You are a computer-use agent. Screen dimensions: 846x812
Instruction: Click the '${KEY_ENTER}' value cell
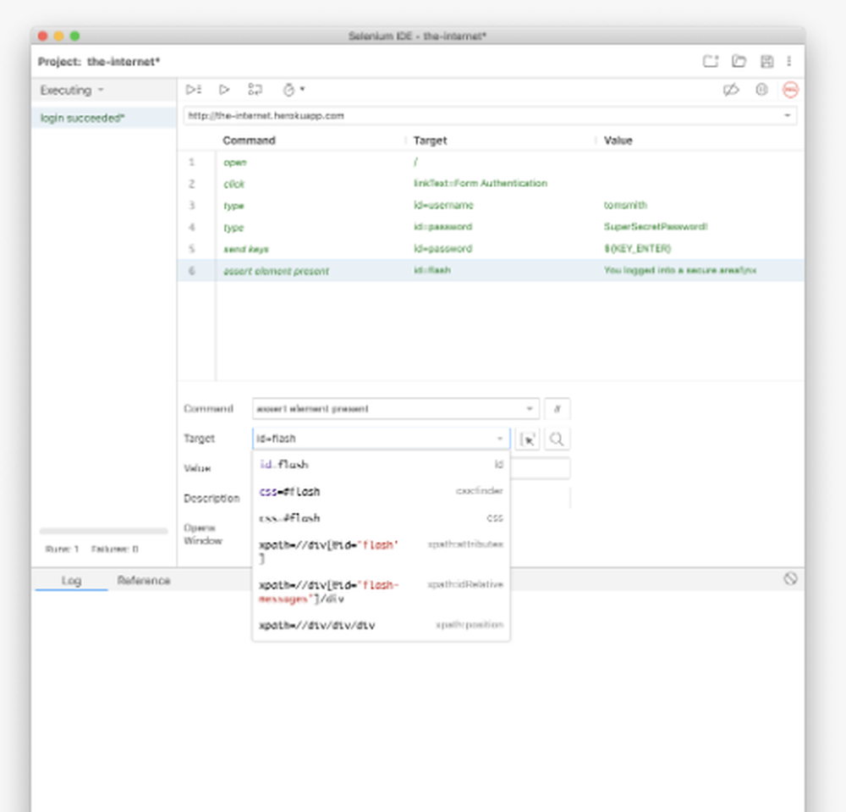[x=637, y=249]
